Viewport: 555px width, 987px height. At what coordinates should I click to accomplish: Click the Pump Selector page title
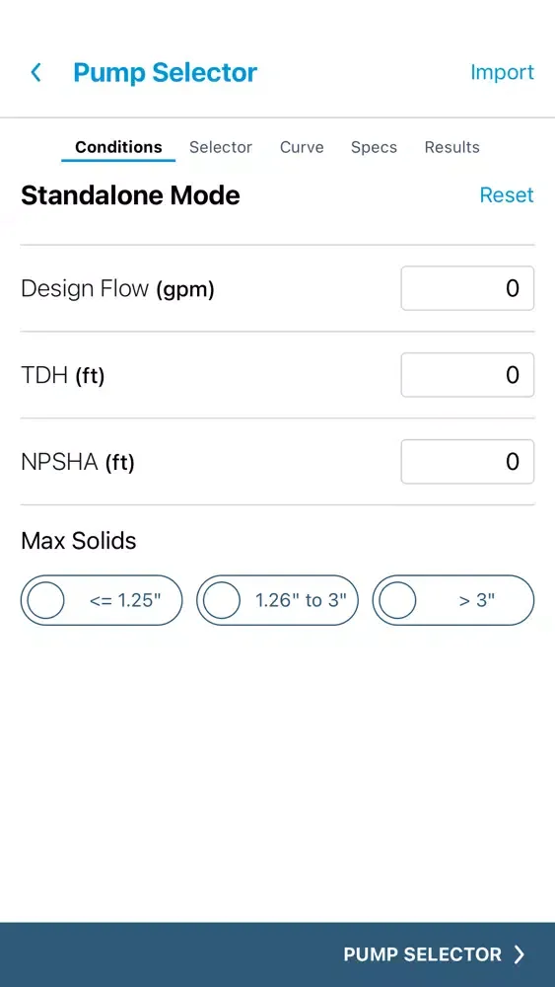coord(166,72)
